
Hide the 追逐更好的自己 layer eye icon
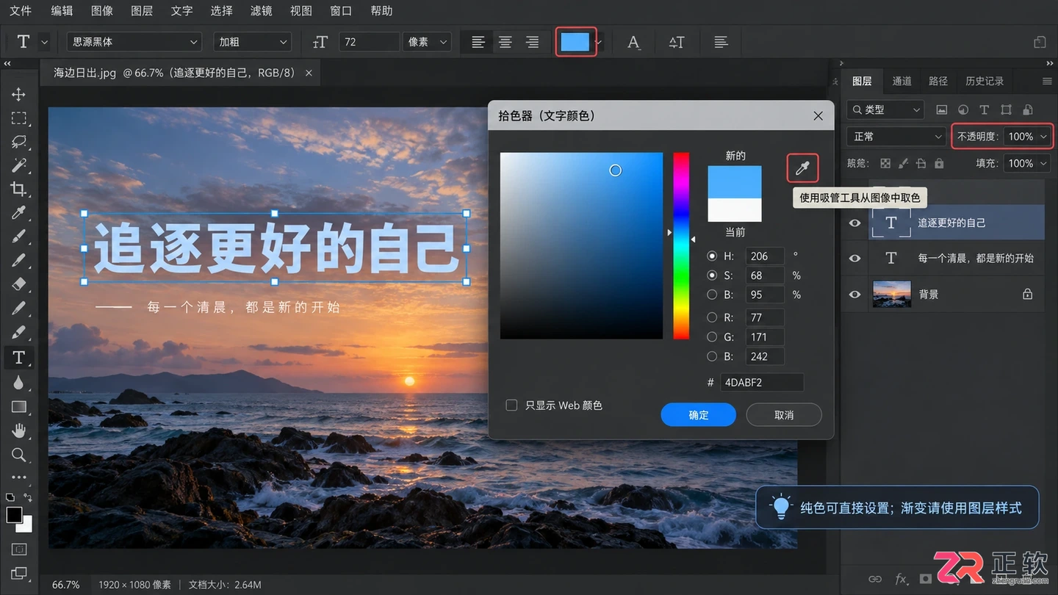pyautogui.click(x=854, y=223)
